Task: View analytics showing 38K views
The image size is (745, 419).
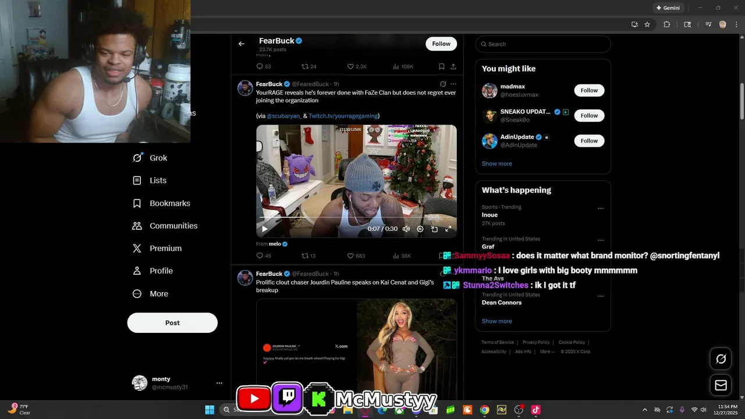Action: tap(402, 255)
